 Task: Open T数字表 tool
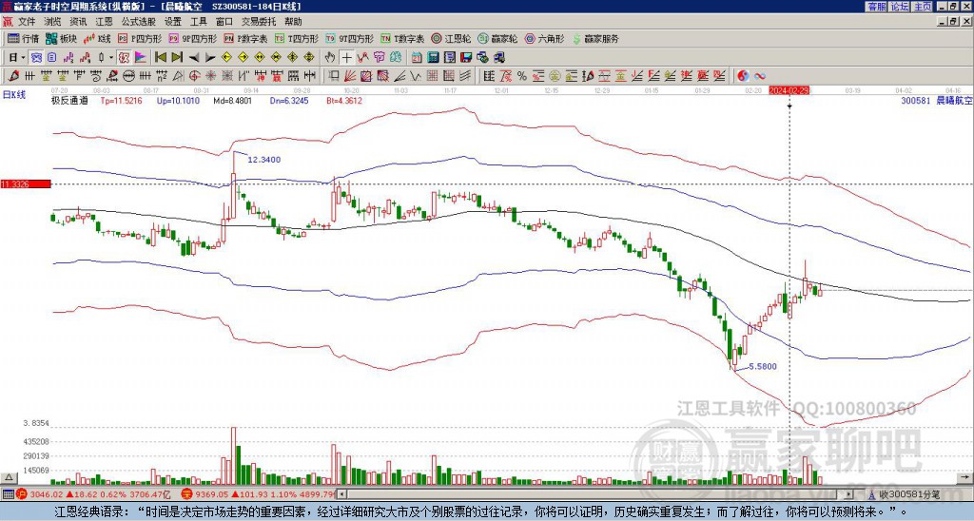pyautogui.click(x=402, y=38)
